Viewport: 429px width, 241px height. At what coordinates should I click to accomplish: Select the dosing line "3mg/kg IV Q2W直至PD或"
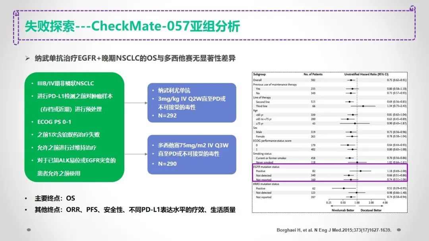click(x=192, y=99)
